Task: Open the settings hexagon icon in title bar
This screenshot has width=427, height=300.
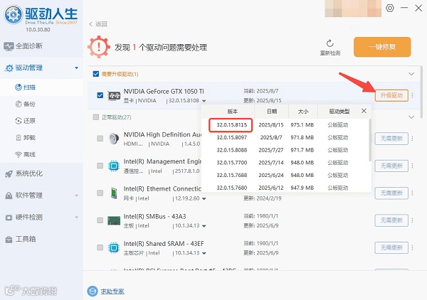Action: [390, 8]
